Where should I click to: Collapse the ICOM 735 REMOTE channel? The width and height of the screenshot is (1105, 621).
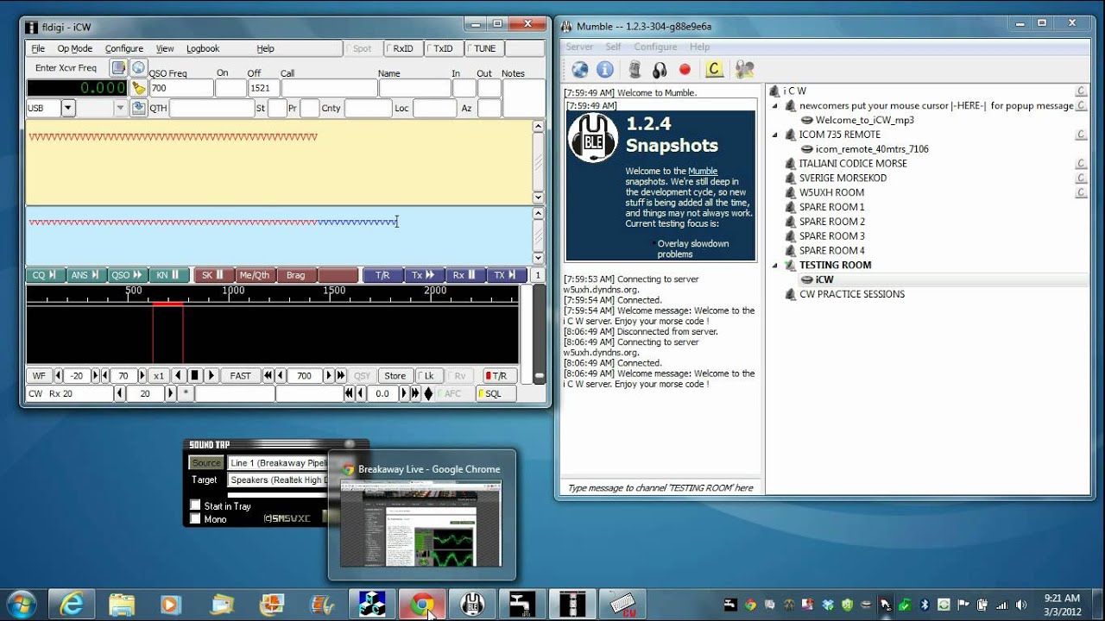coord(774,135)
